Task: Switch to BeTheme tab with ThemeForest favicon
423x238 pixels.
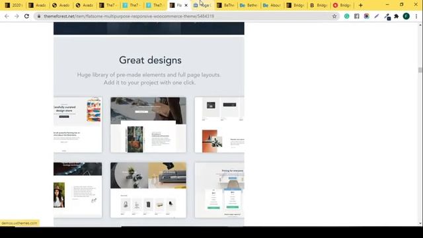Action: (226, 5)
